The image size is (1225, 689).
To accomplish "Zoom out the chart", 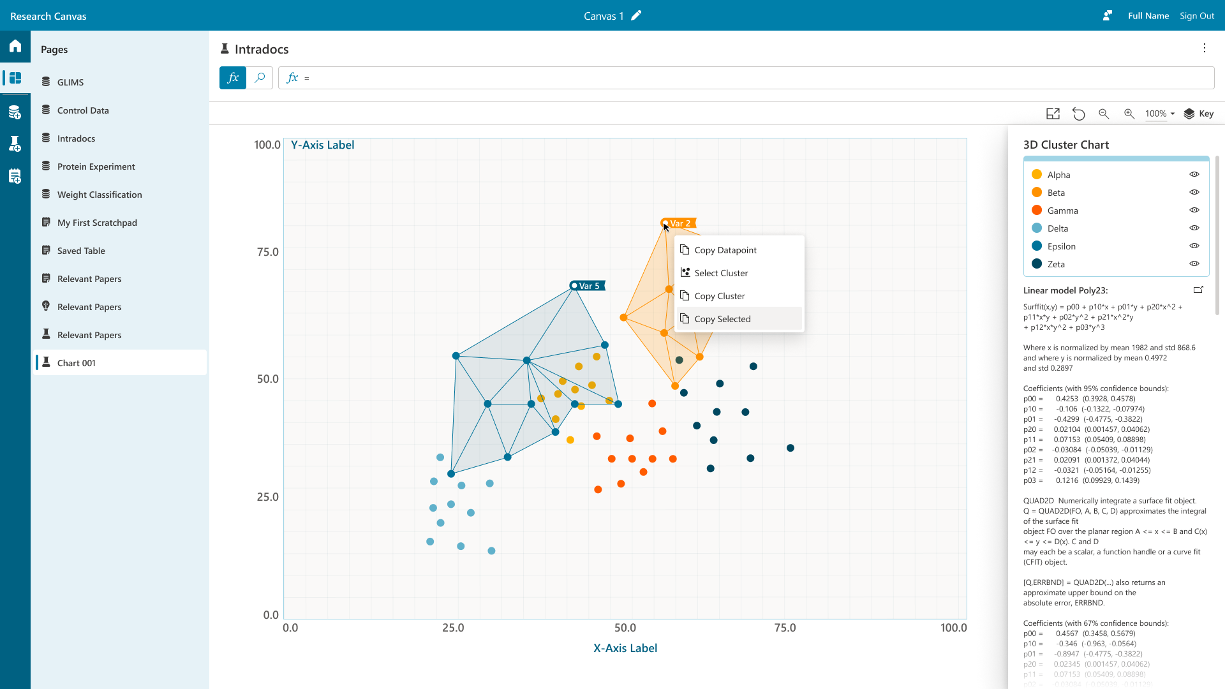I will click(x=1104, y=114).
